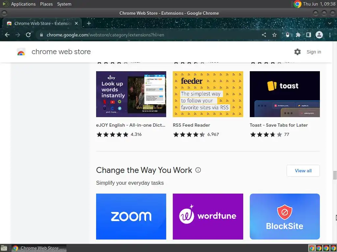Click the show desktop icon in bottom panel
The image size is (337, 252).
tap(4, 248)
